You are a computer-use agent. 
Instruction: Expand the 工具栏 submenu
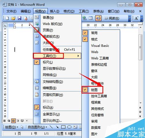pyautogui.click(x=57, y=56)
